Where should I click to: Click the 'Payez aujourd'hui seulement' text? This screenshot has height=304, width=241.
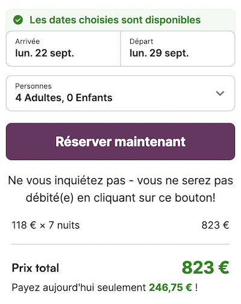coord(79,287)
